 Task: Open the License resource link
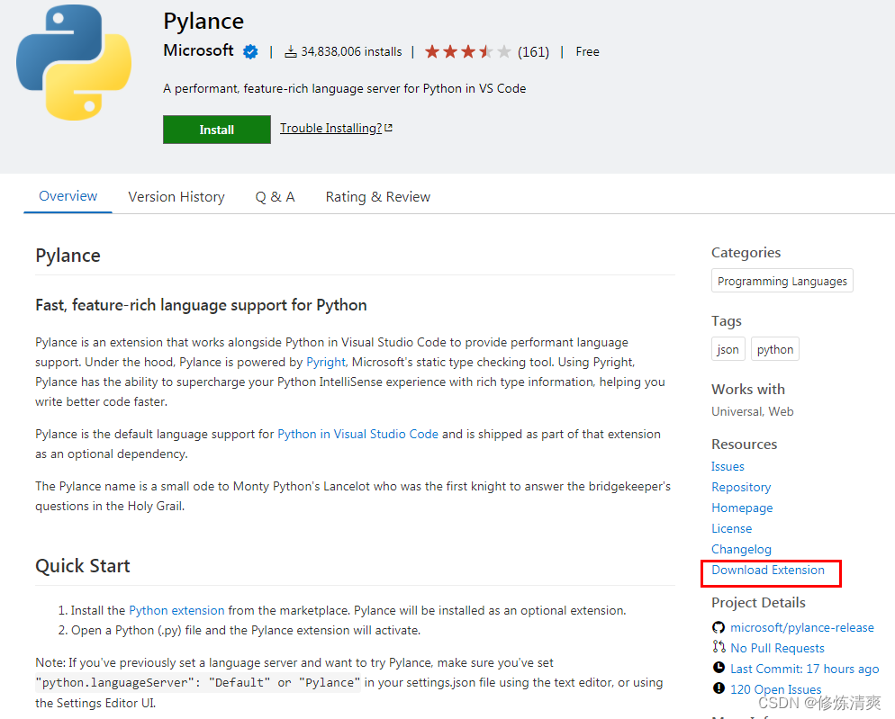pos(732,528)
